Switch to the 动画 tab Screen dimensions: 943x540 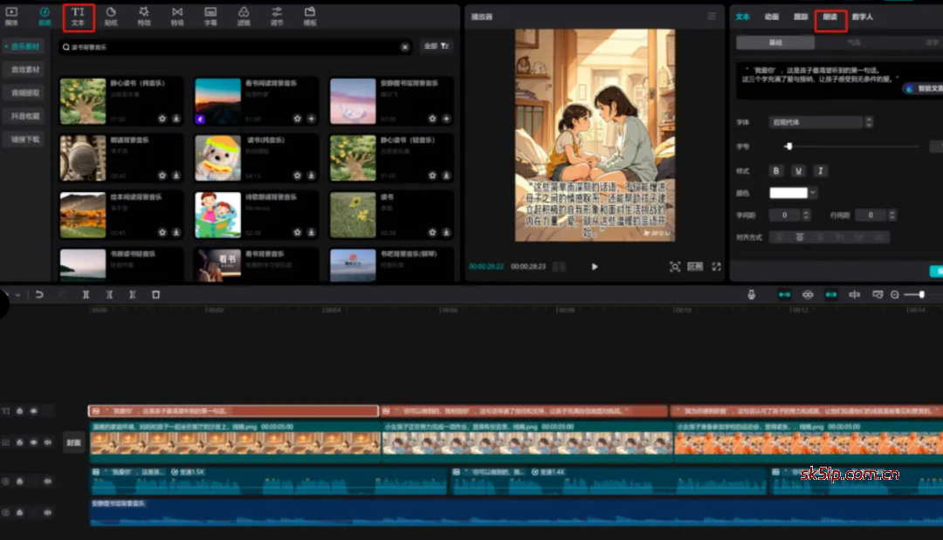tap(772, 17)
